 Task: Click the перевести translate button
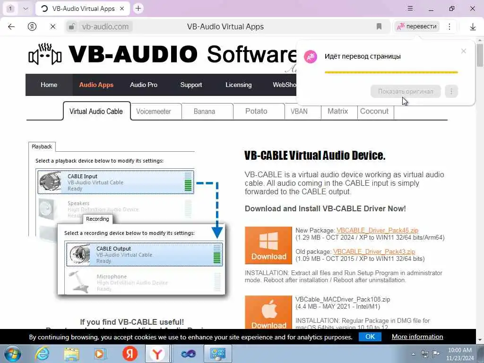point(417,26)
